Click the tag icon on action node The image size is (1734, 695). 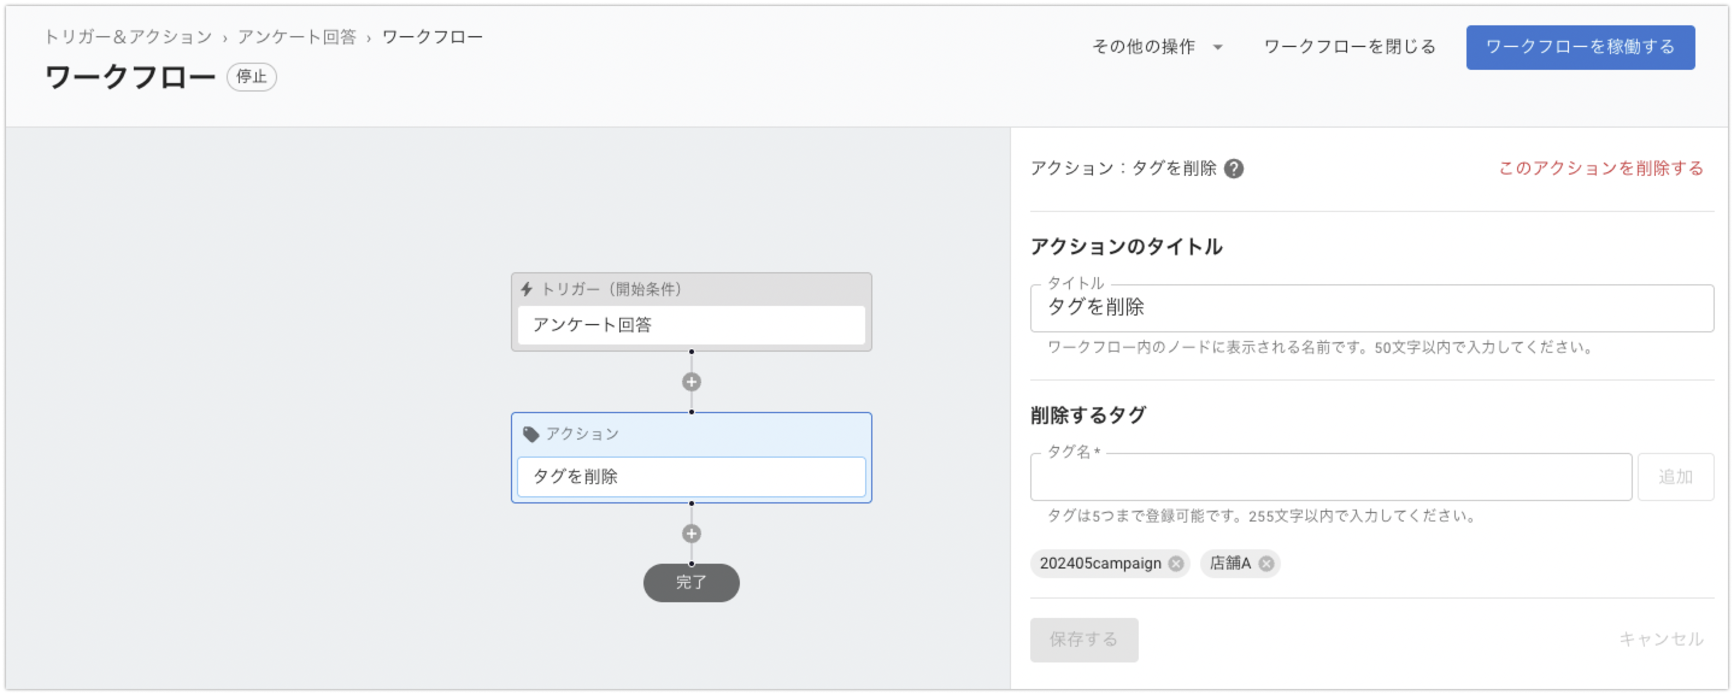click(x=531, y=434)
